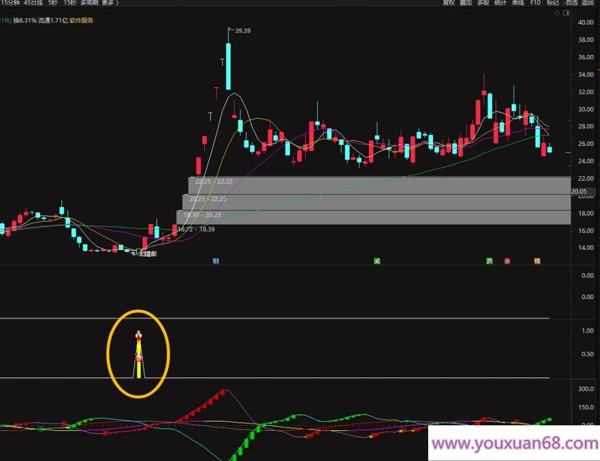Switch to the 45日线 period tab
600x461 pixels.
click(33, 3)
